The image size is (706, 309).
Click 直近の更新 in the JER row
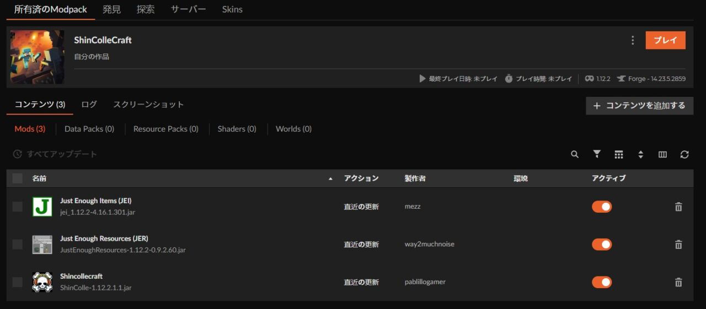[x=361, y=245]
